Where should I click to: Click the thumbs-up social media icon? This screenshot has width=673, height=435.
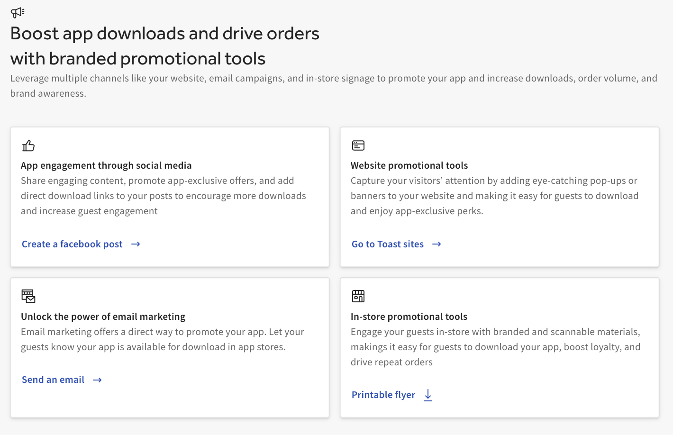(28, 145)
